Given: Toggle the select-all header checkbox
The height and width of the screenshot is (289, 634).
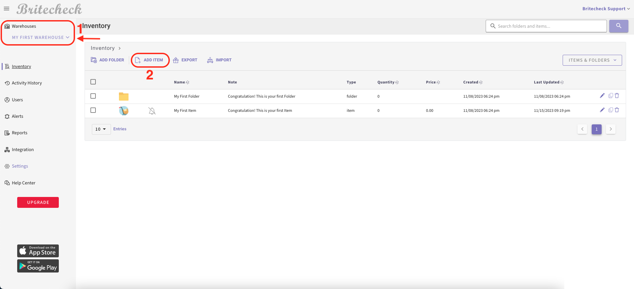Looking at the screenshot, I should 93,82.
